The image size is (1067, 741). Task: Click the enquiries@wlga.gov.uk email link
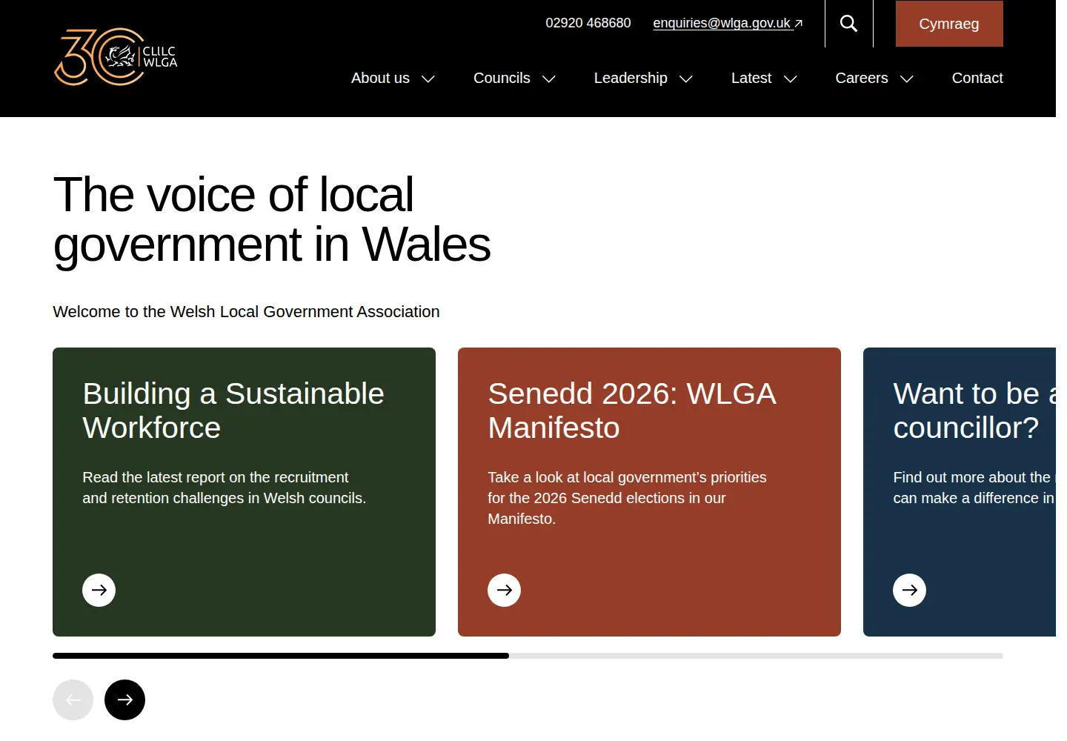728,23
